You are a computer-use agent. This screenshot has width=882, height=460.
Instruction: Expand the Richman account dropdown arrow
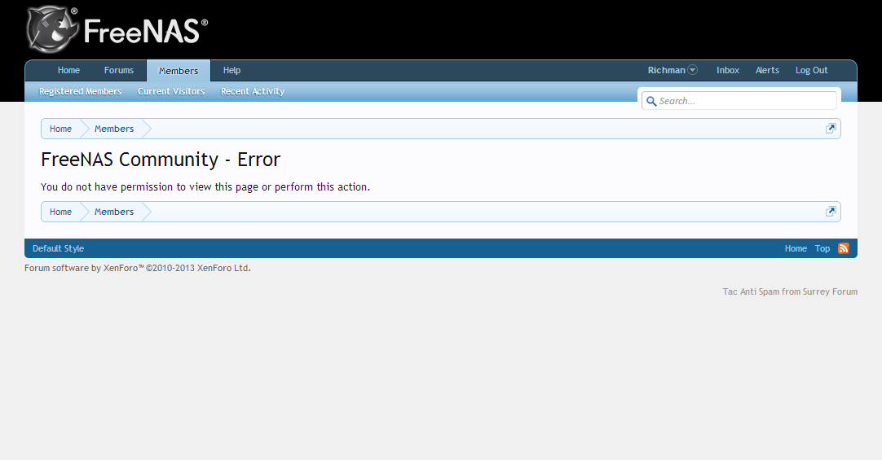tap(693, 70)
